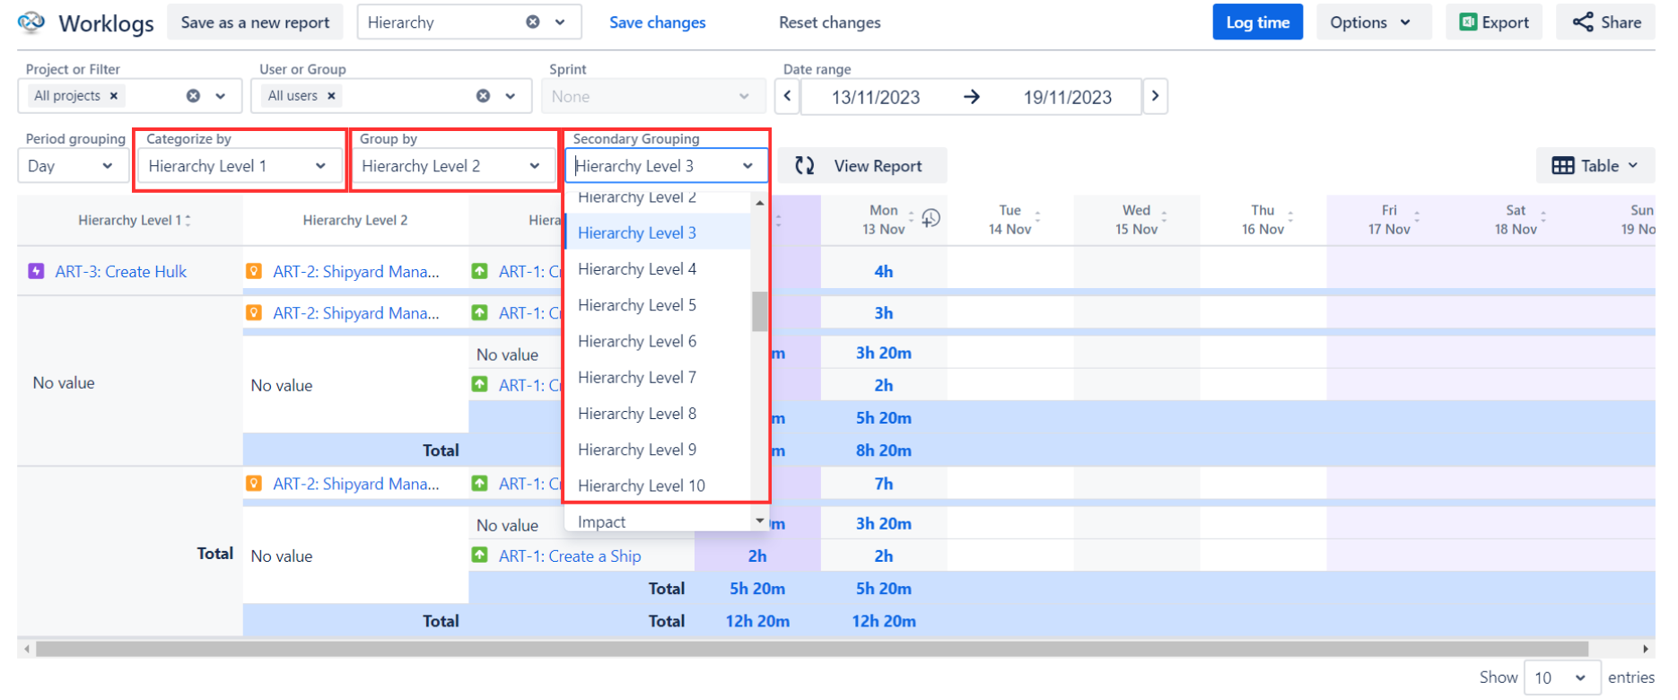Remove the All users filter tag
Image resolution: width=1678 pixels, height=700 pixels.
click(331, 96)
